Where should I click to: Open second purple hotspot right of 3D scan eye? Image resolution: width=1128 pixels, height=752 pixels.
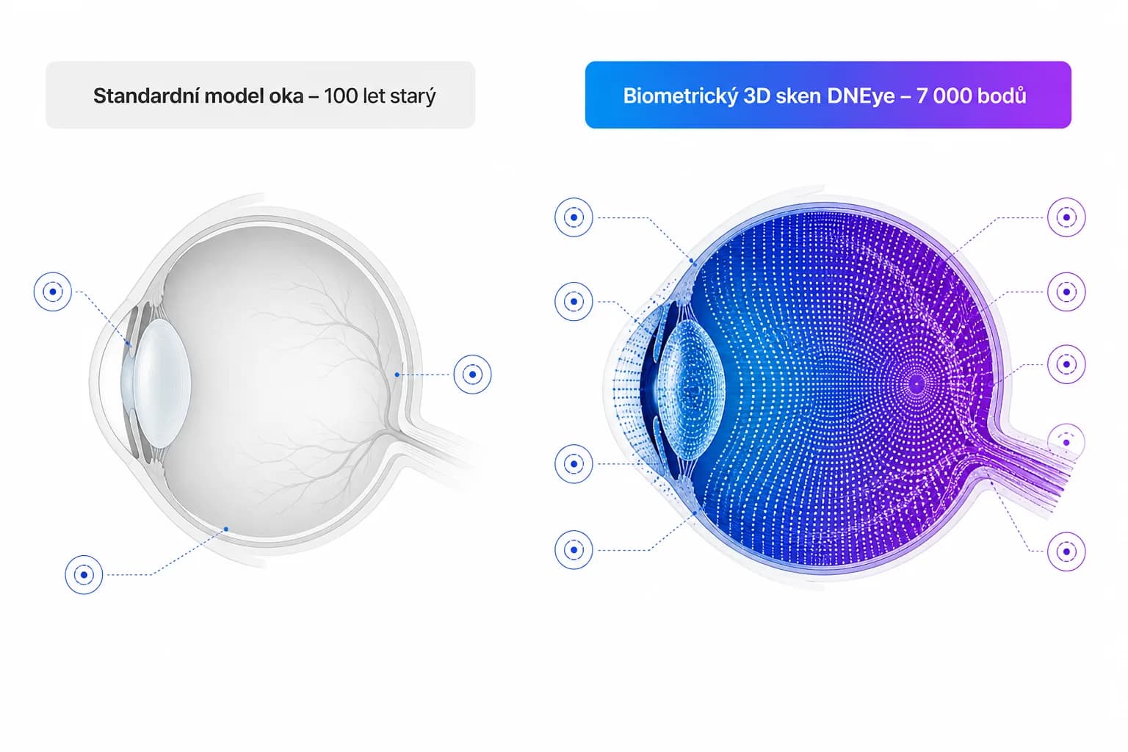(x=1066, y=292)
